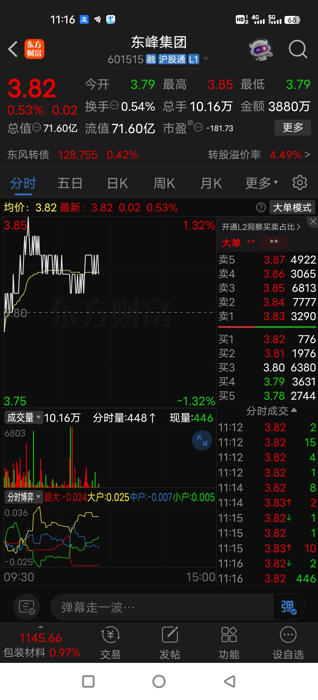Open the 功能 functions icon

[x=229, y=643]
